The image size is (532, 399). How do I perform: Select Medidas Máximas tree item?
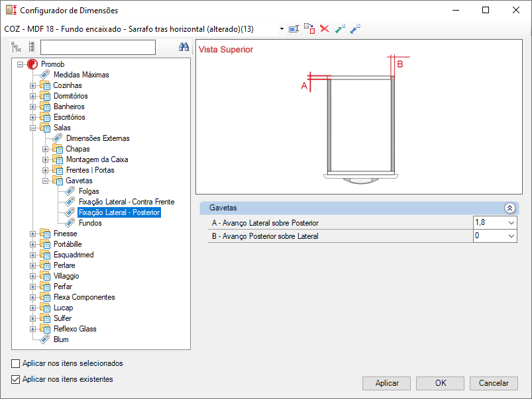81,75
